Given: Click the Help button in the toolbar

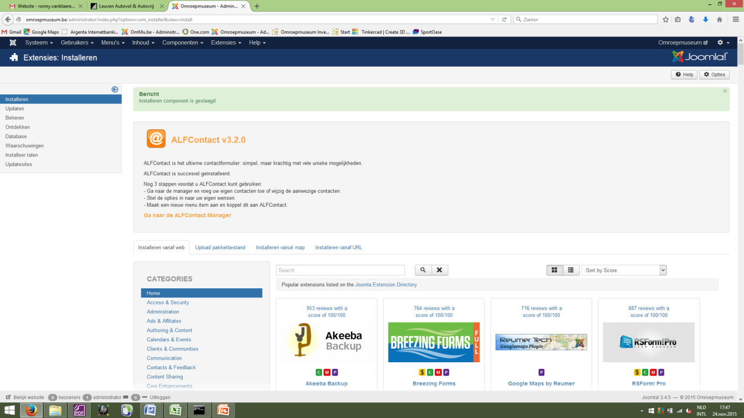Looking at the screenshot, I should pos(684,74).
